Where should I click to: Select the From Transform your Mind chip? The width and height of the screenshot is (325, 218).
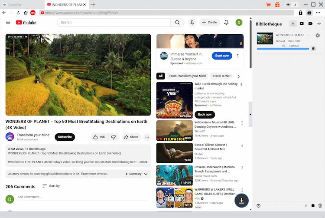pos(187,76)
